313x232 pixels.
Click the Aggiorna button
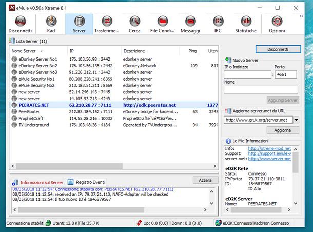[x=283, y=130]
